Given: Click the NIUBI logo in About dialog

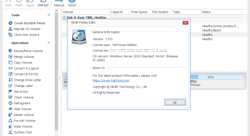Looking at the screenshot, I should [79, 37].
